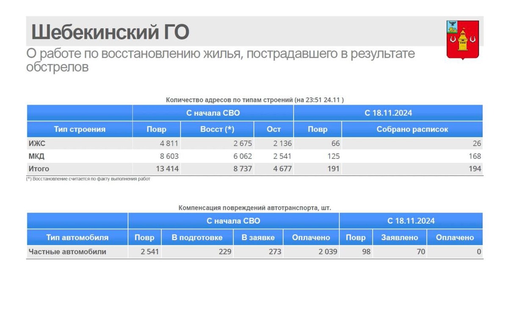Click the subtitle about восстановлению жилья
Image resolution: width=508 pixels, height=323 pixels.
(x=221, y=60)
